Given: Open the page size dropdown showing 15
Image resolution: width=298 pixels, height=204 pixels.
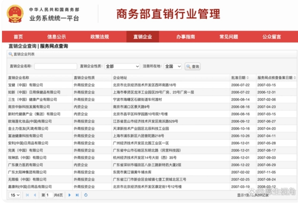Looking at the screenshot, I should [15, 195].
